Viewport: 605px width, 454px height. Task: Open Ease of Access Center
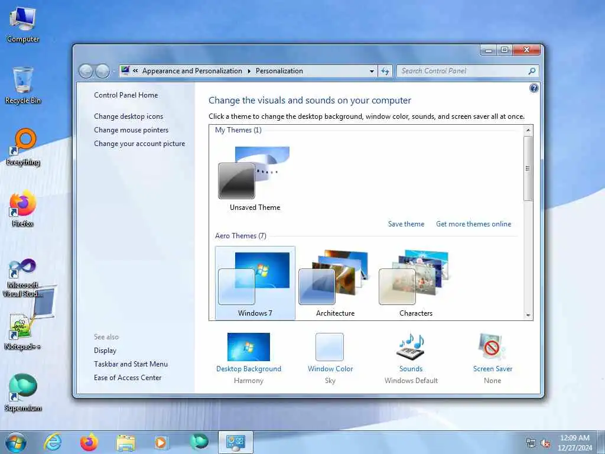coord(128,378)
